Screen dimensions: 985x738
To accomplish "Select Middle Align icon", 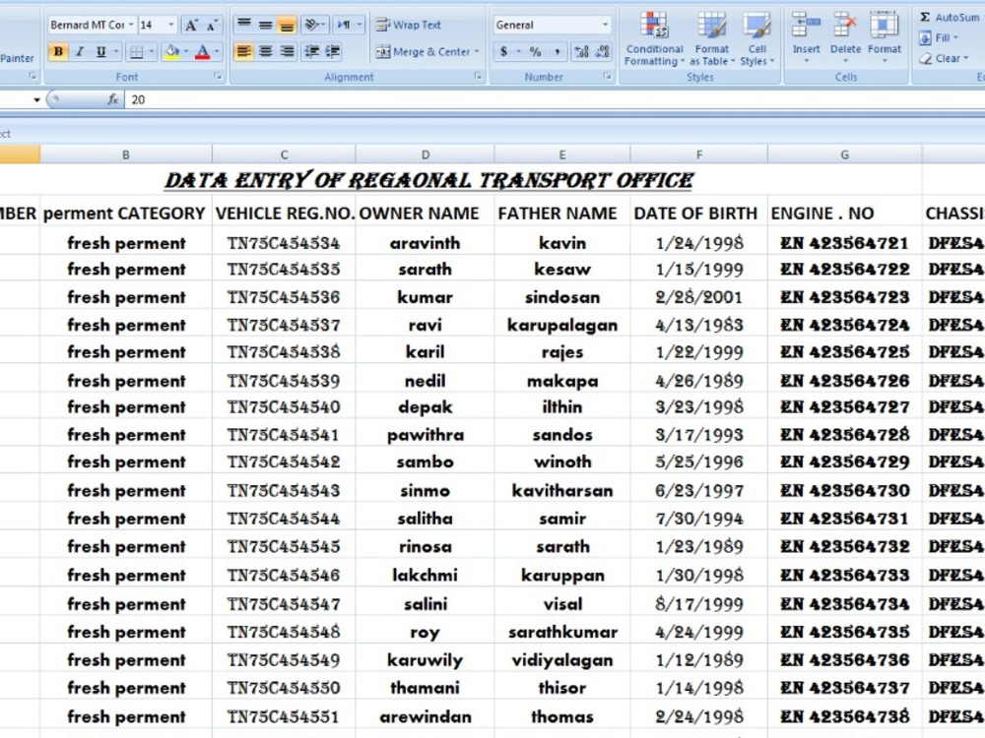I will coord(266,25).
